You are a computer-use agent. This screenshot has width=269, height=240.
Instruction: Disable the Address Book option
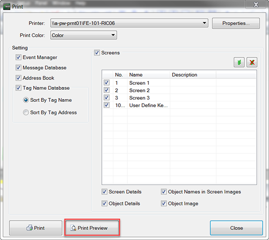(x=18, y=78)
